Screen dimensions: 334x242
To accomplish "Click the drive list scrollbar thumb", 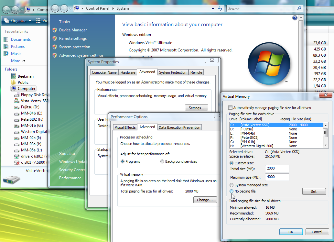I will (325, 133).
